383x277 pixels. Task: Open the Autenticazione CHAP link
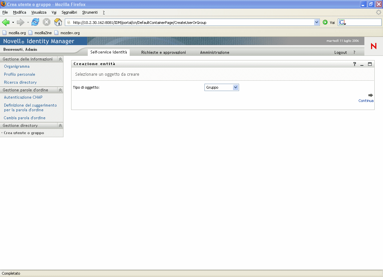pyautogui.click(x=23, y=97)
